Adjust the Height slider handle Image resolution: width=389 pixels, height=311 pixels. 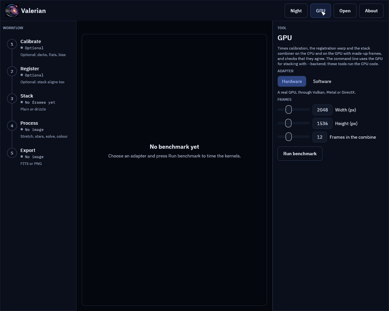tap(288, 123)
